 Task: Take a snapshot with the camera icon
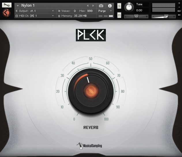click(x=101, y=6)
